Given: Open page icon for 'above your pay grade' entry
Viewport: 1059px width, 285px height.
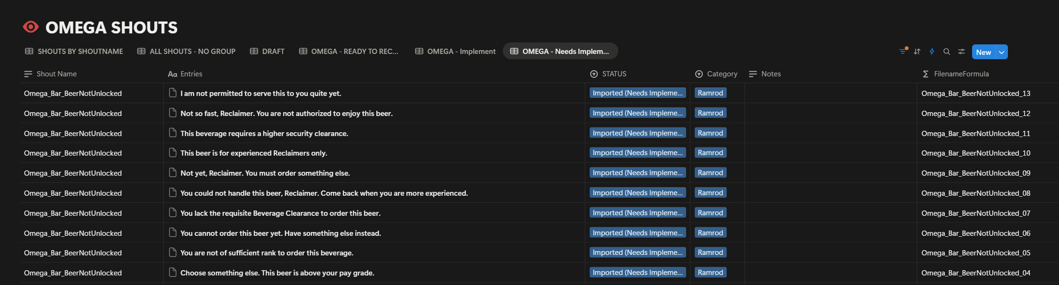Looking at the screenshot, I should click(173, 272).
